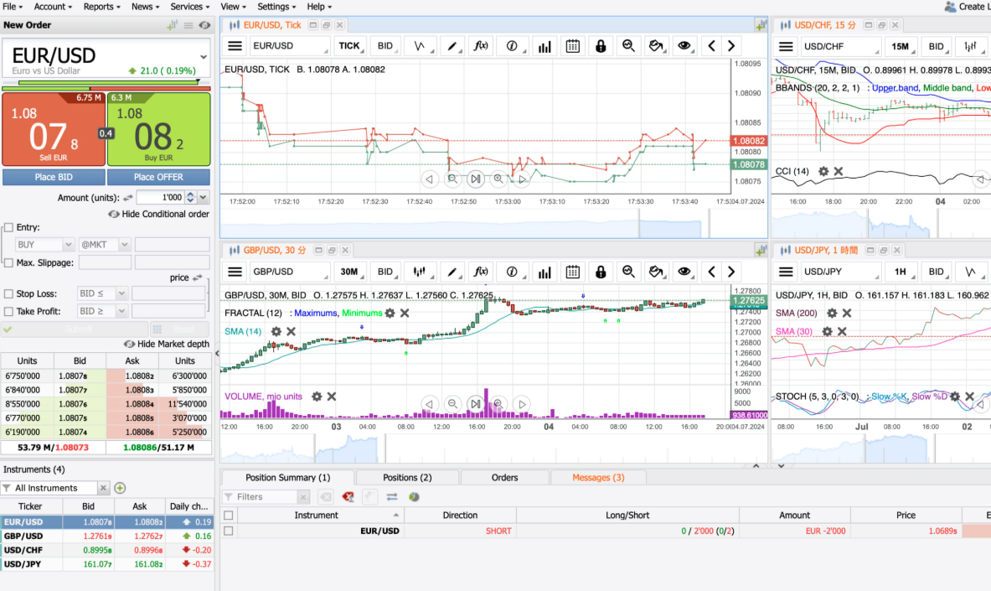Open the TICK period dropdown in EUR/USD chart

click(349, 46)
